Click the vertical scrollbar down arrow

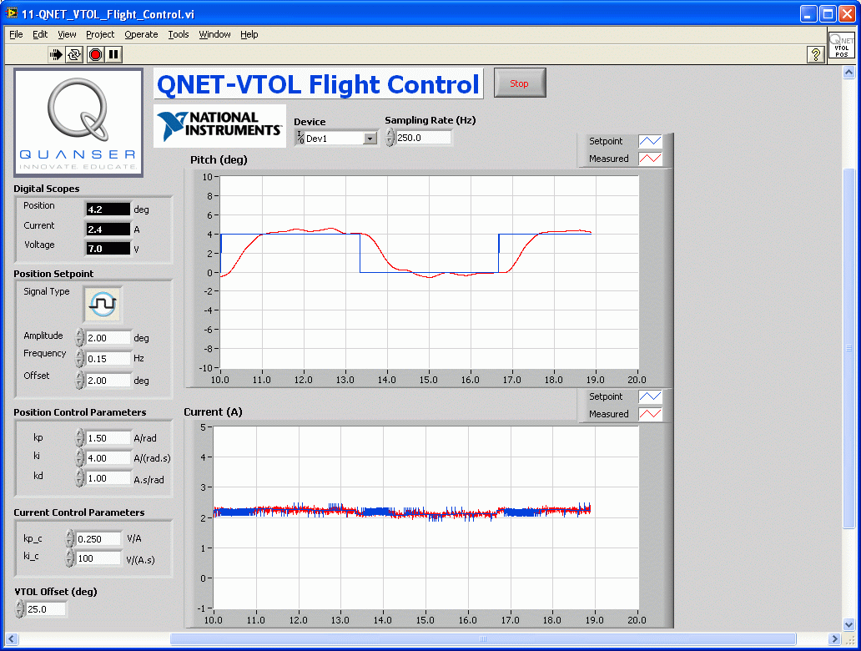coord(849,624)
